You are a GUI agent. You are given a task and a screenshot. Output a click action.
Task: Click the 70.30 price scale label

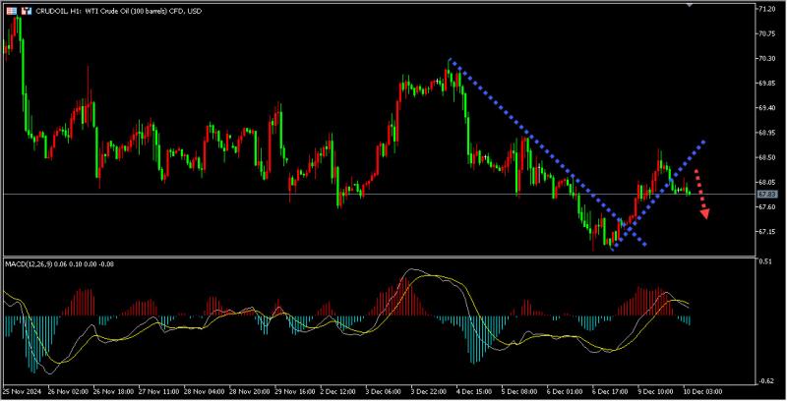(x=767, y=59)
